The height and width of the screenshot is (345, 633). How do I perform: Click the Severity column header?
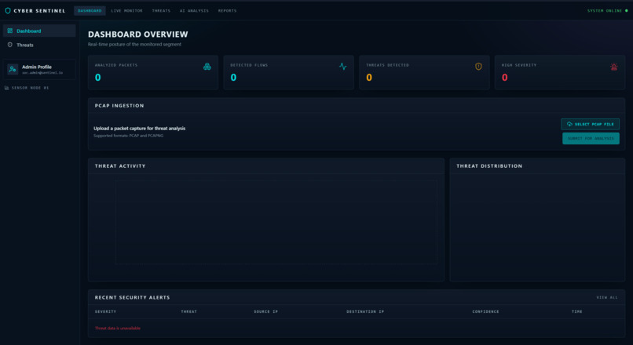[x=105, y=311]
